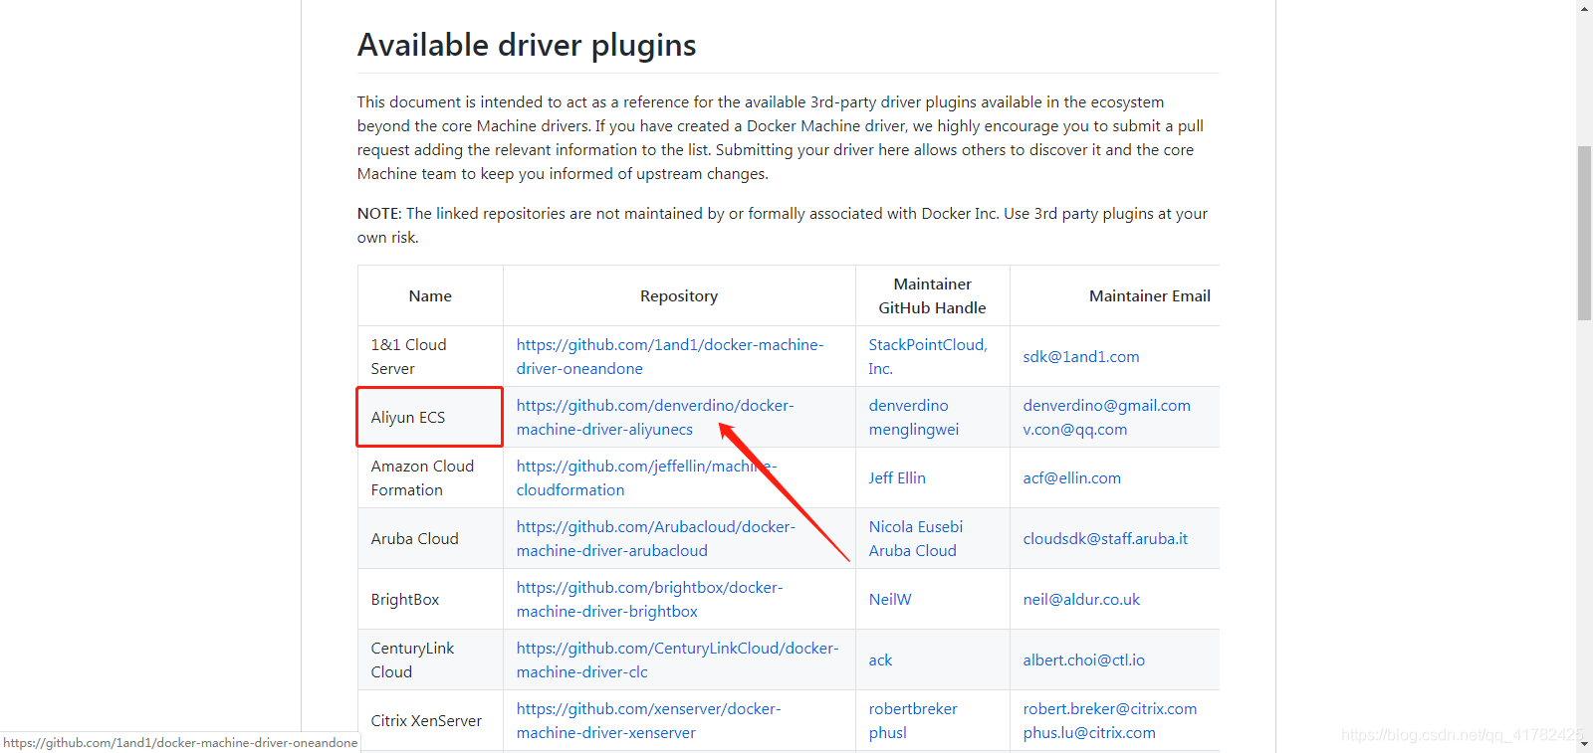Open the denverdino aliyunecs repository link

[x=655, y=417]
